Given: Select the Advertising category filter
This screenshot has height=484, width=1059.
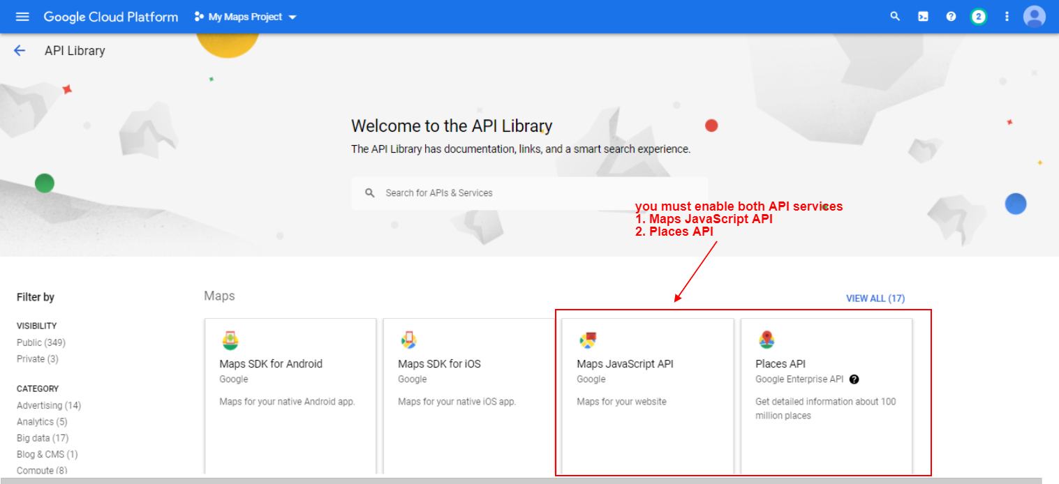Looking at the screenshot, I should click(48, 405).
